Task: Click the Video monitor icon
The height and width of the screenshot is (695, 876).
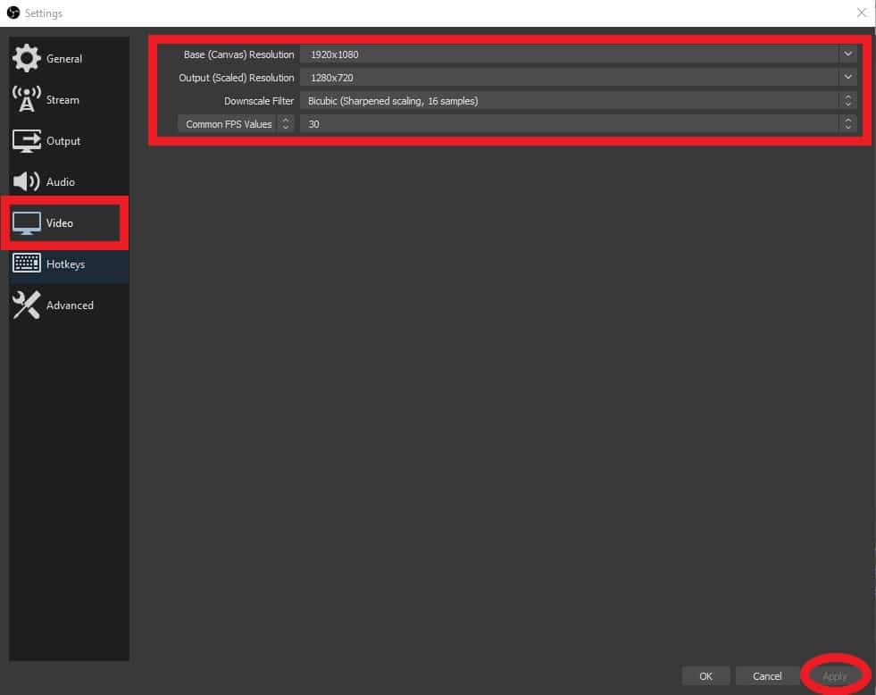Action: 27,223
